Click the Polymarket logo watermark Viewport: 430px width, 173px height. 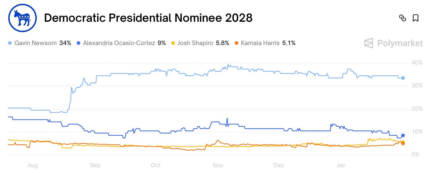point(394,43)
